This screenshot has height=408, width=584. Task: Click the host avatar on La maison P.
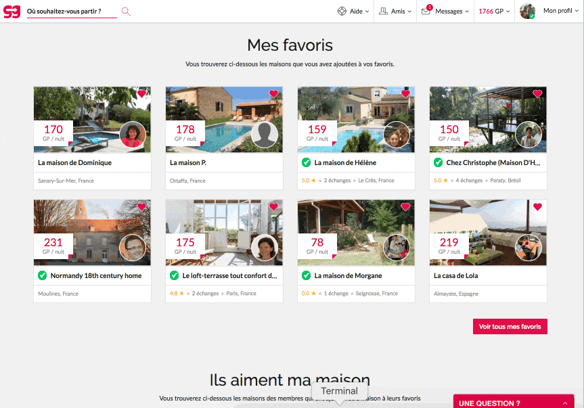265,135
